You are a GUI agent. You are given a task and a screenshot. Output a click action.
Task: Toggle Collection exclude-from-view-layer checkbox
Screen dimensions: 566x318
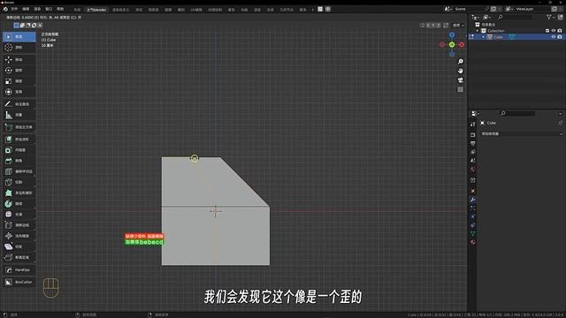[547, 31]
